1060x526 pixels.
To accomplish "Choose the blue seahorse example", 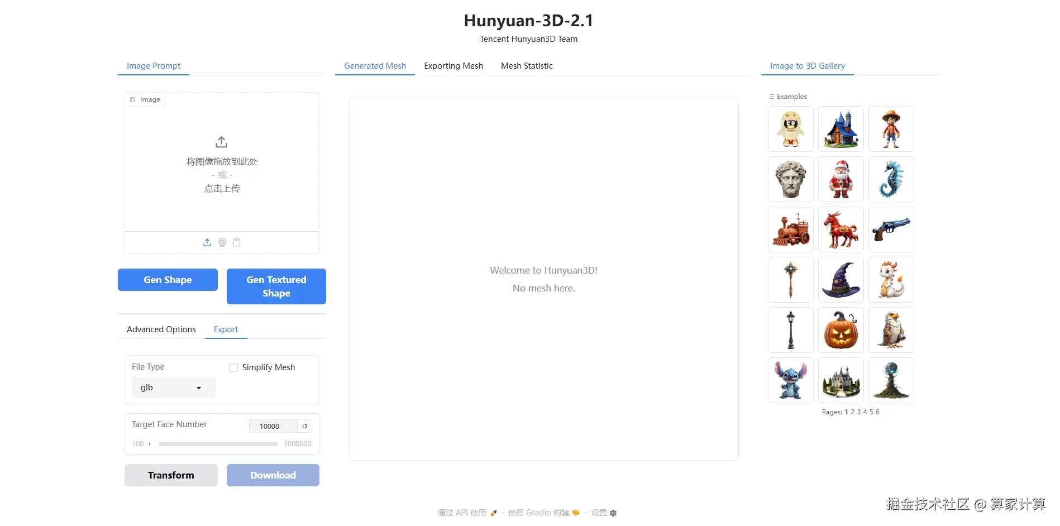I will coord(891,179).
